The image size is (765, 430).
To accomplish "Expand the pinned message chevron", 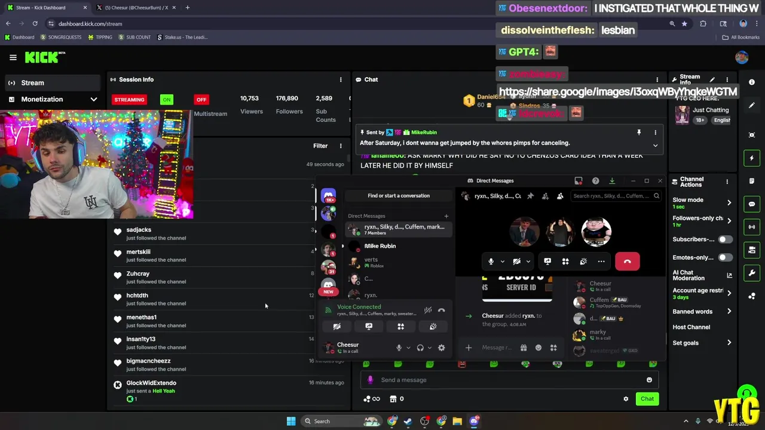I will [x=655, y=145].
